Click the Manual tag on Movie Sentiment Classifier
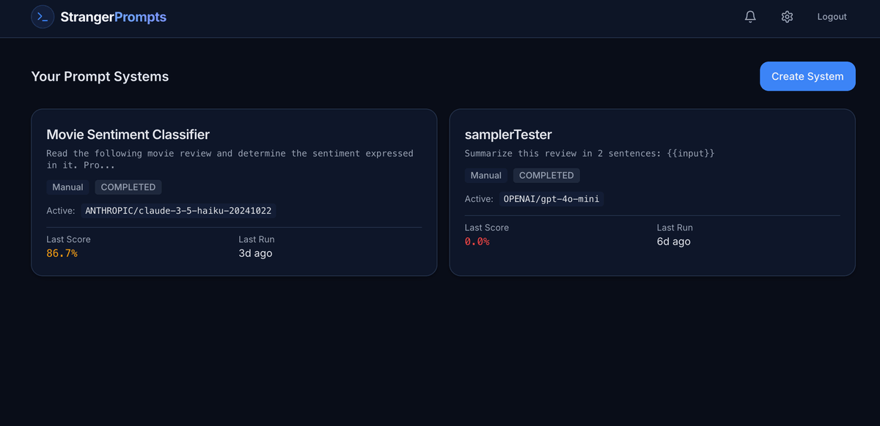The height and width of the screenshot is (426, 880). pos(67,187)
